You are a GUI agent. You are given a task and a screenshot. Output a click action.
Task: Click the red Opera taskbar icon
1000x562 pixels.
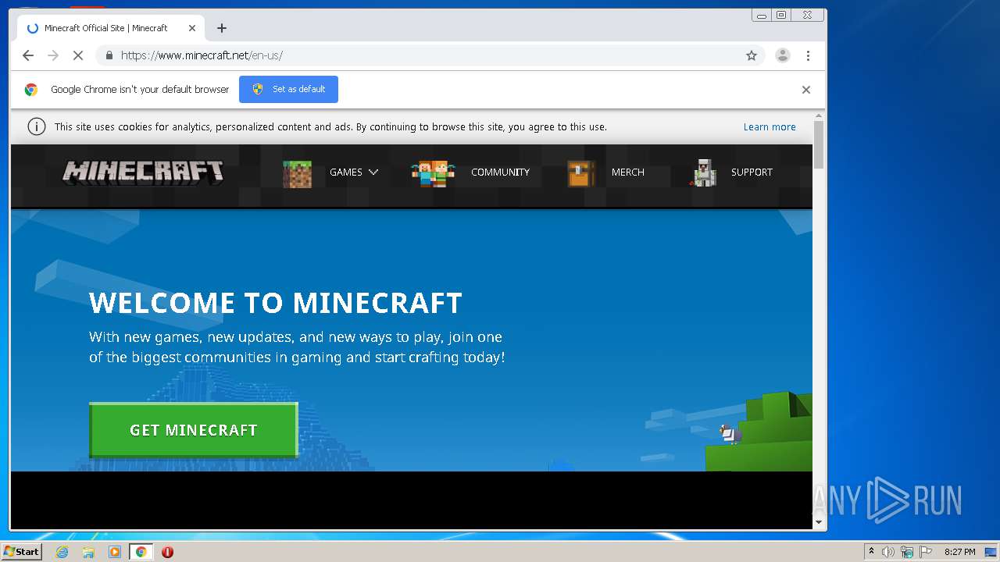(x=167, y=552)
